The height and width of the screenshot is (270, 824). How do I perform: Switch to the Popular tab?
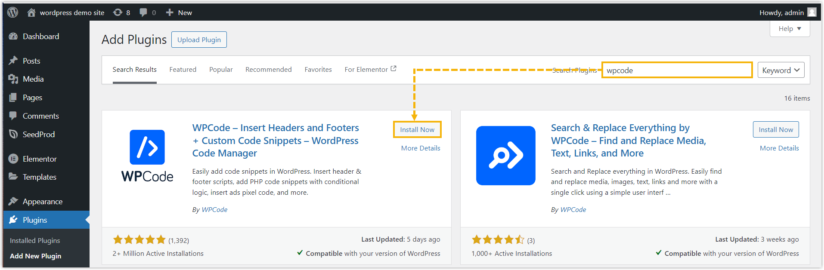point(221,70)
